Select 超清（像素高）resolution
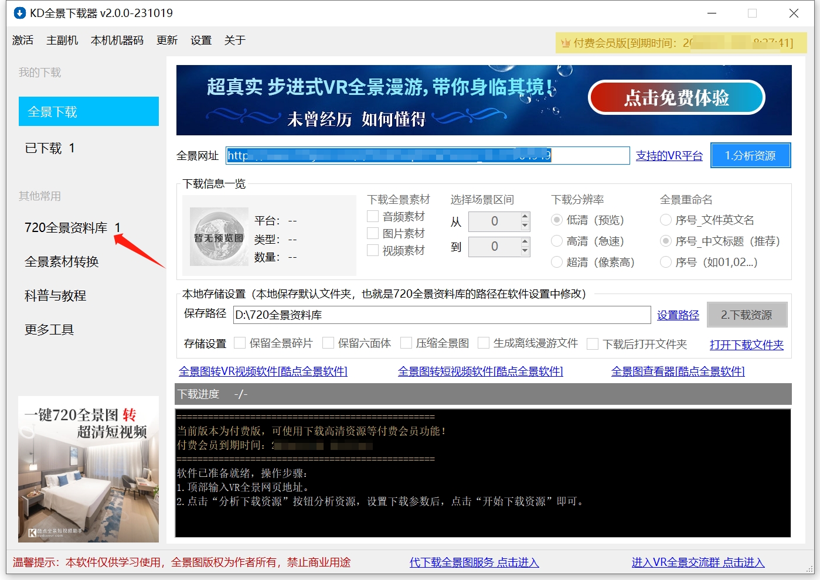The height and width of the screenshot is (580, 820). click(x=557, y=262)
